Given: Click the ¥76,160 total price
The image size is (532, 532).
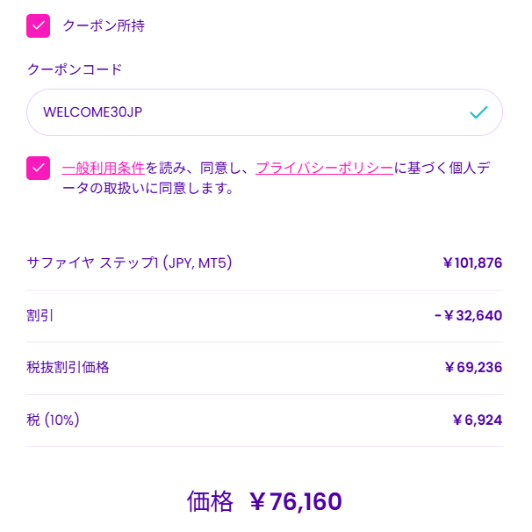Looking at the screenshot, I should [x=296, y=501].
